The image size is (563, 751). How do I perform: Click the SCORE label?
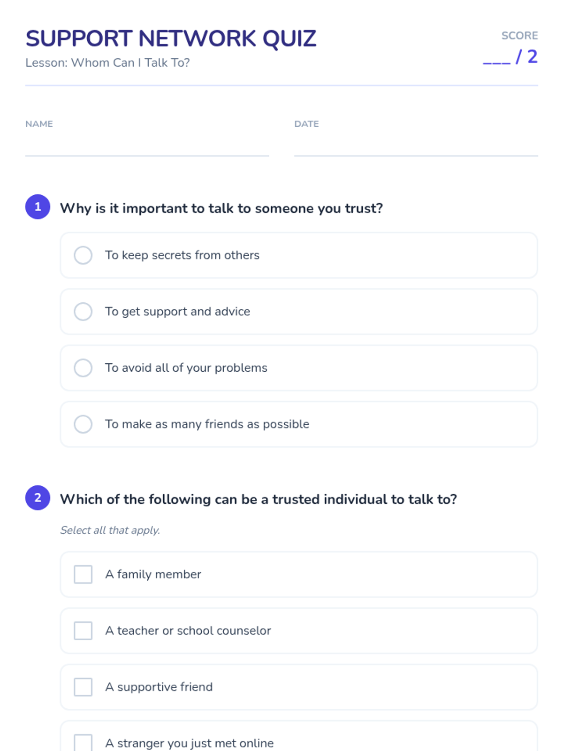tap(519, 36)
